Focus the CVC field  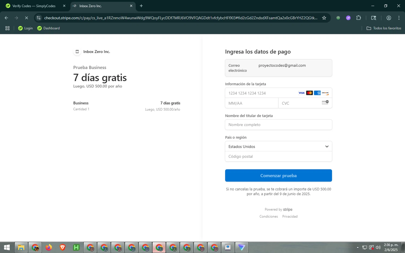pyautogui.click(x=305, y=103)
